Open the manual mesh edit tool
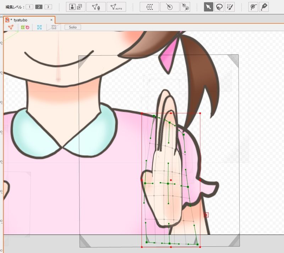This screenshot has width=284, height=253. coord(96,7)
